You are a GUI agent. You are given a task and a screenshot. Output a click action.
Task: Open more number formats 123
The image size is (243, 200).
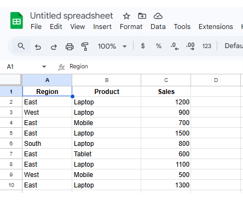[x=206, y=46]
